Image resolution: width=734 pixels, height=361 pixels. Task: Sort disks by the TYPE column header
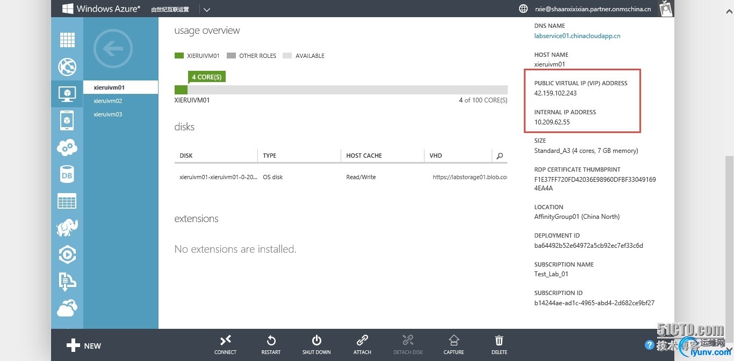[299, 156]
